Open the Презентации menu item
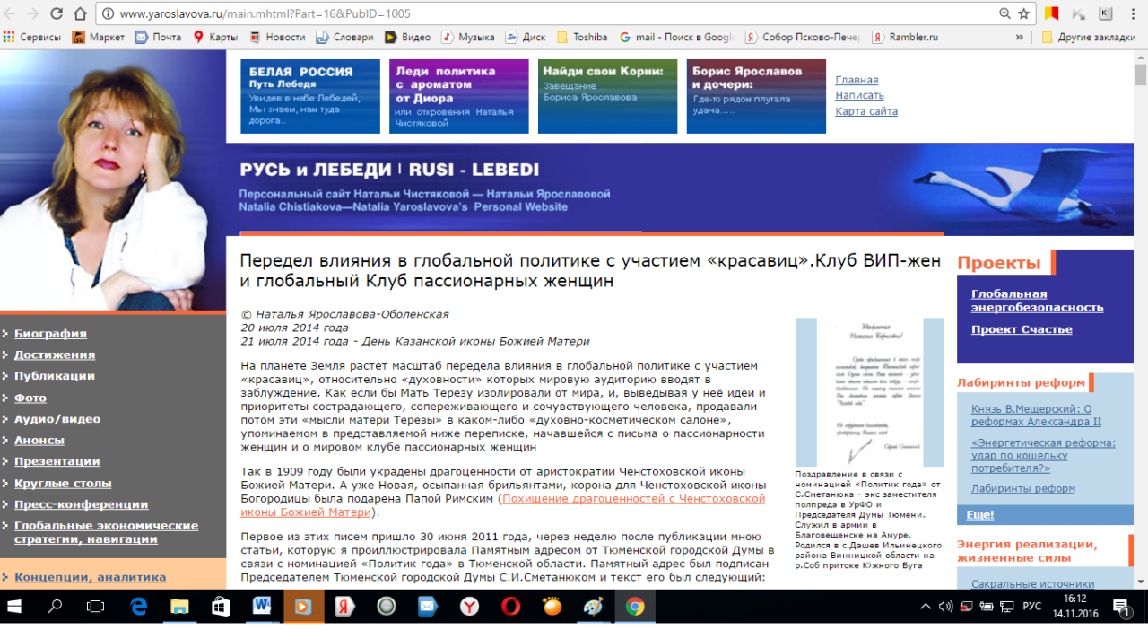 point(57,461)
